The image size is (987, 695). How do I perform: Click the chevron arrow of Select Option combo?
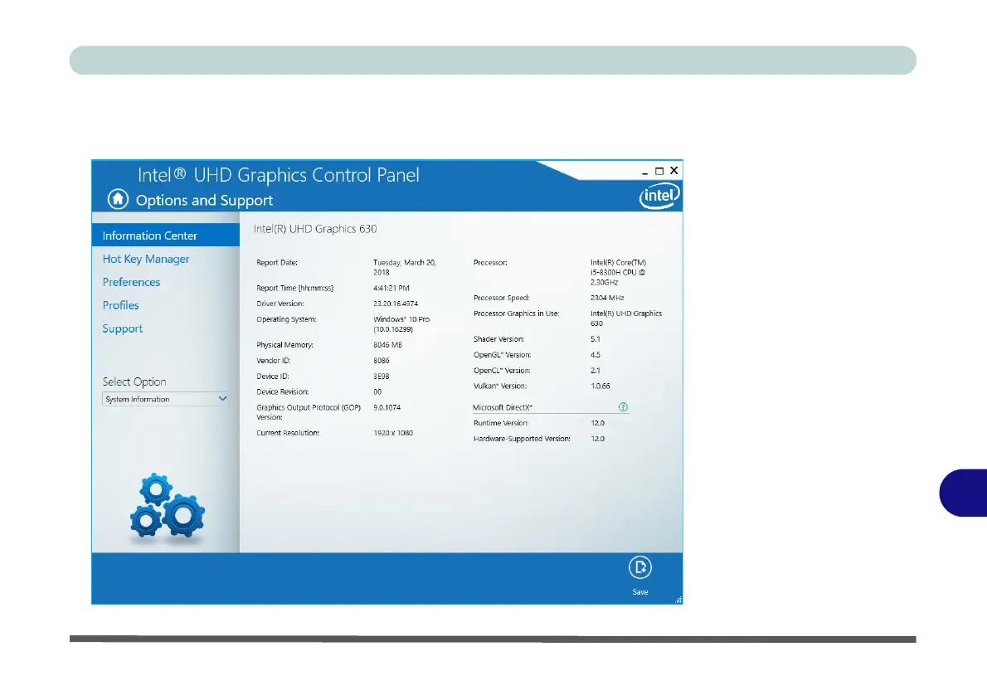coord(222,398)
